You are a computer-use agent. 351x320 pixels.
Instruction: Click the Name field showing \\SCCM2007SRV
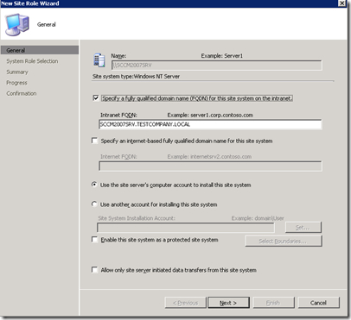216,66
